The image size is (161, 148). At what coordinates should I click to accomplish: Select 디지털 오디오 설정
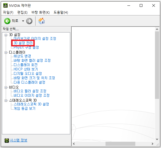(28, 73)
